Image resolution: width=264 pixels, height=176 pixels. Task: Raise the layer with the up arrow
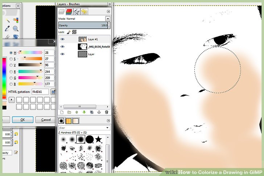tap(77, 112)
